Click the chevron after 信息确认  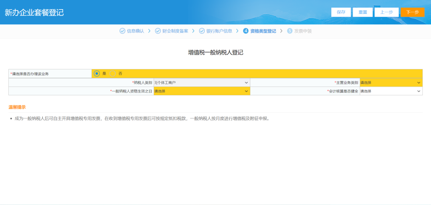(x=149, y=31)
